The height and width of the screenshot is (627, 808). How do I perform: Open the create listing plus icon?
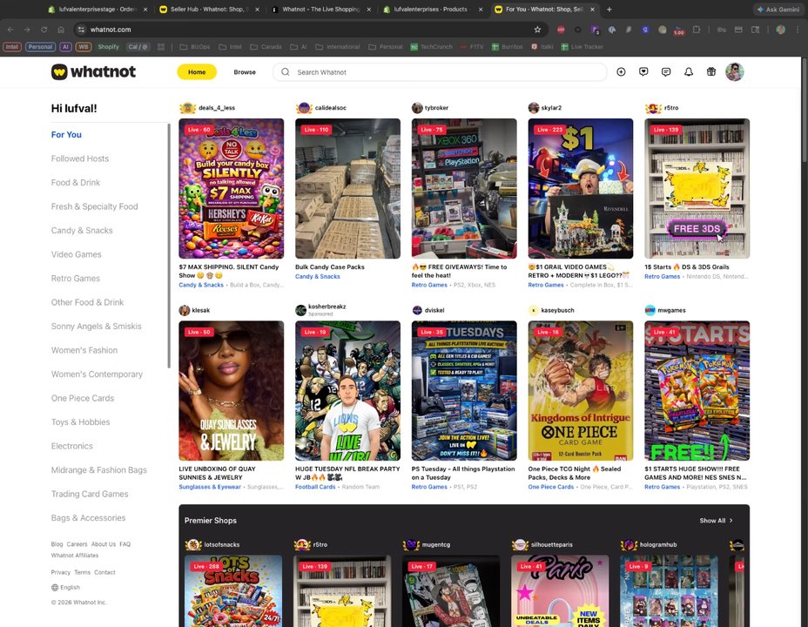point(621,72)
